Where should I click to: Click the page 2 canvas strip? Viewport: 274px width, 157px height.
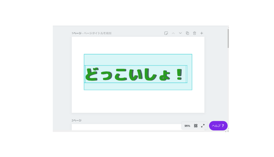coord(126,127)
